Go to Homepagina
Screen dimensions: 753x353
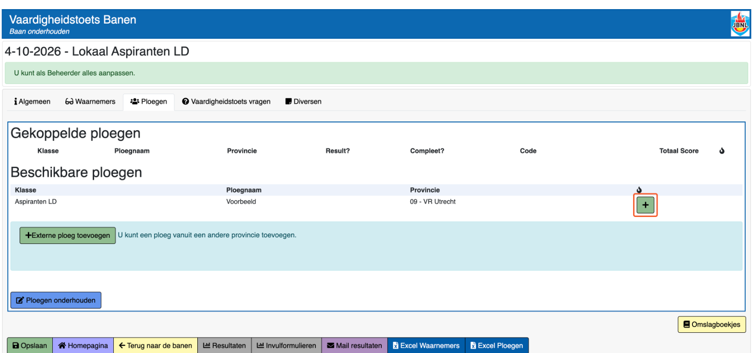click(83, 345)
